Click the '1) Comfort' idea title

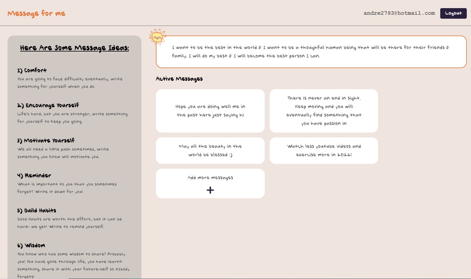point(32,70)
